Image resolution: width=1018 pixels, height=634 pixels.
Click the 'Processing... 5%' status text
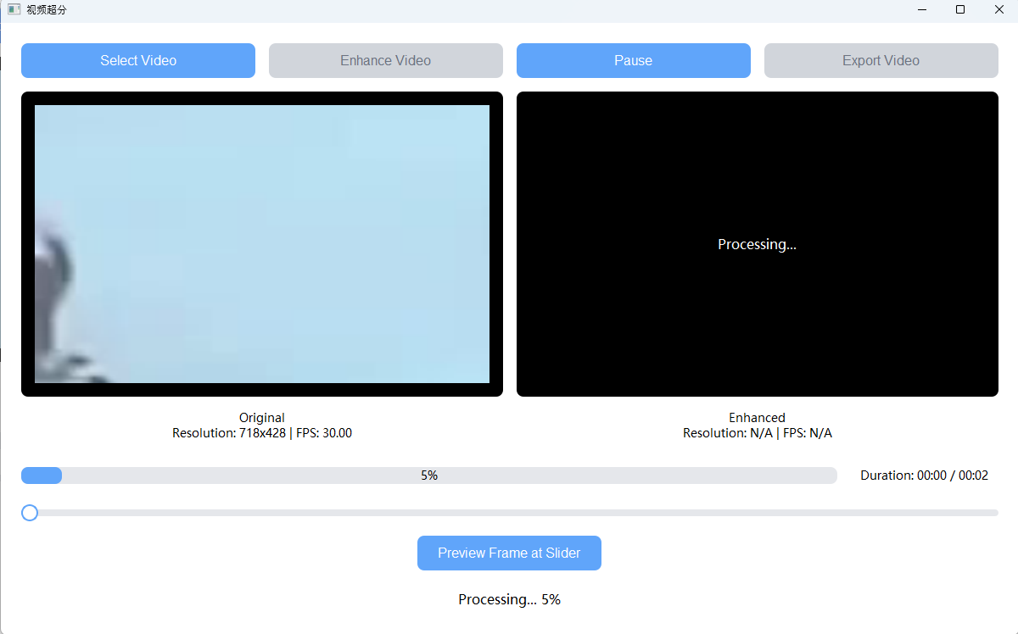[509, 599]
